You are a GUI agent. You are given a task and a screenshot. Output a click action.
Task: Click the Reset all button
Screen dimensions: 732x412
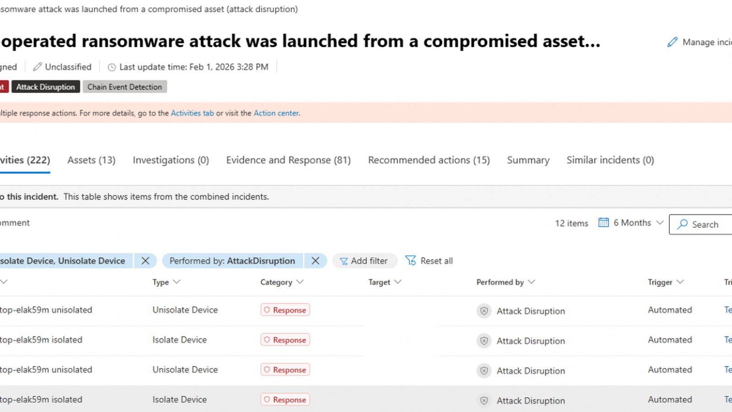429,260
